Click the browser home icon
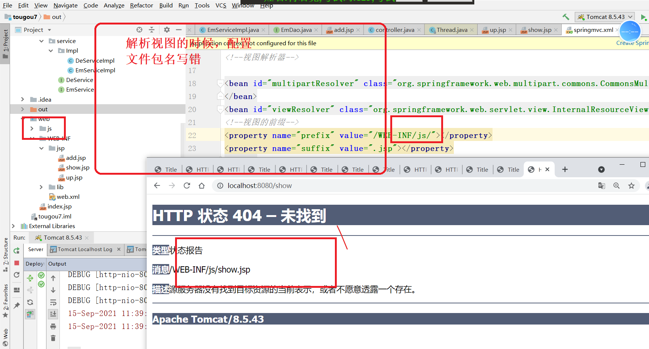The image size is (649, 349). coord(202,185)
